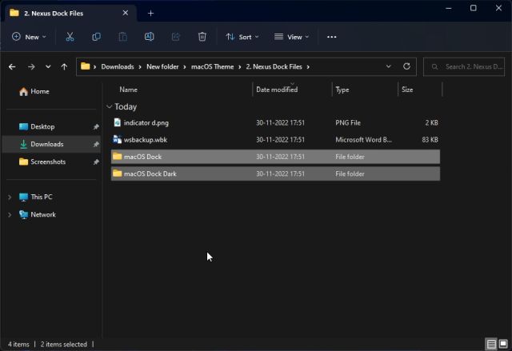Click the search box
The image size is (512, 351).
[464, 67]
